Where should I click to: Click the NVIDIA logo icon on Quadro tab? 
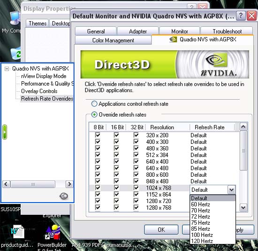(173, 39)
